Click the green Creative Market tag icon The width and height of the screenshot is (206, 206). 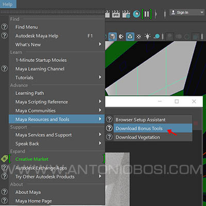4,159
